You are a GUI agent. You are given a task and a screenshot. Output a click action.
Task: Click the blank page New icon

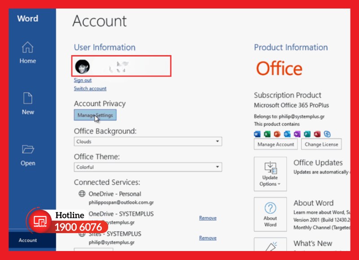click(28, 98)
